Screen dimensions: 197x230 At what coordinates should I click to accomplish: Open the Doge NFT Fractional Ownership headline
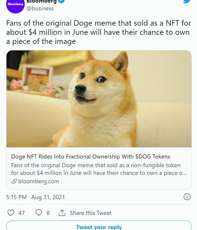tap(91, 157)
